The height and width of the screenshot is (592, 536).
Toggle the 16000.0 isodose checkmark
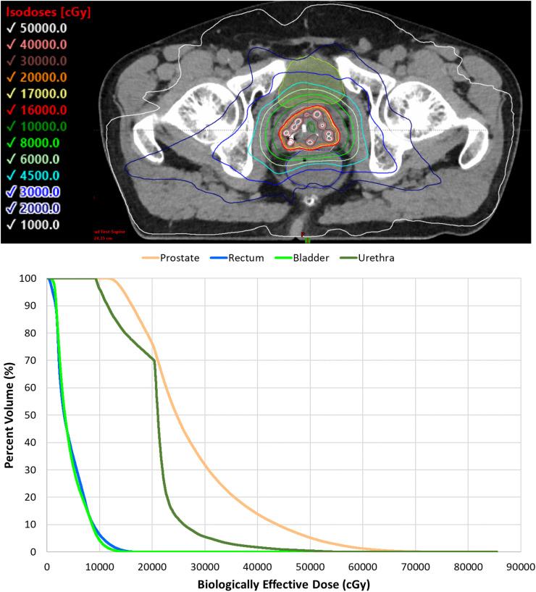coord(12,110)
